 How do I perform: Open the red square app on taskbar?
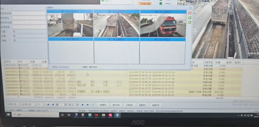click(110, 115)
